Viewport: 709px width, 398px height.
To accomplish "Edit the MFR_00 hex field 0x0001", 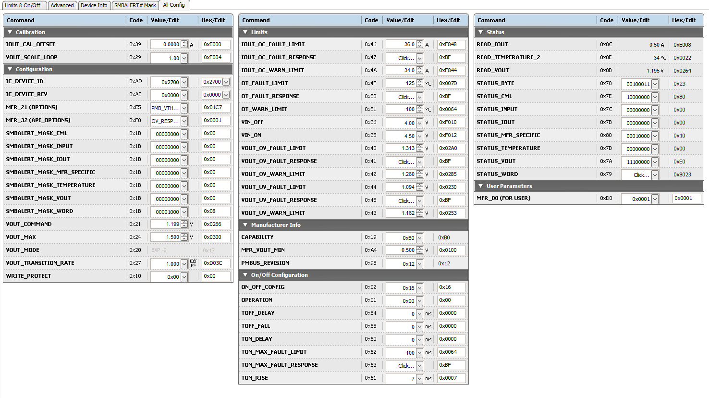I will [686, 198].
